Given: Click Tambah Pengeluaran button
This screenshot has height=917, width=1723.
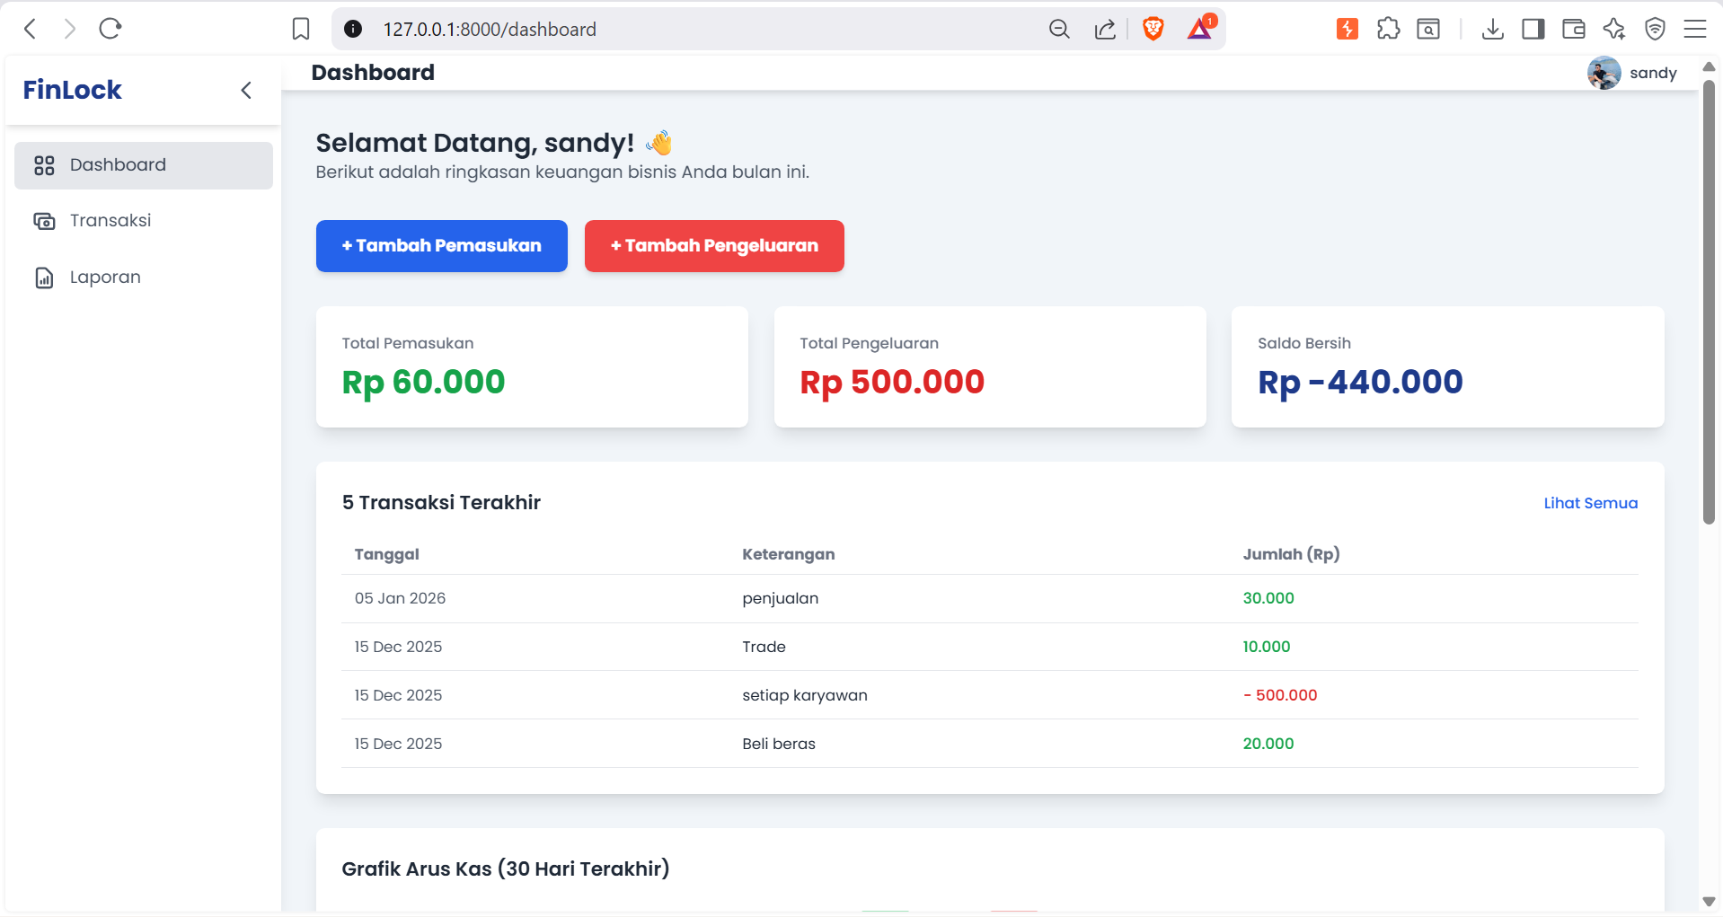Looking at the screenshot, I should click(714, 246).
